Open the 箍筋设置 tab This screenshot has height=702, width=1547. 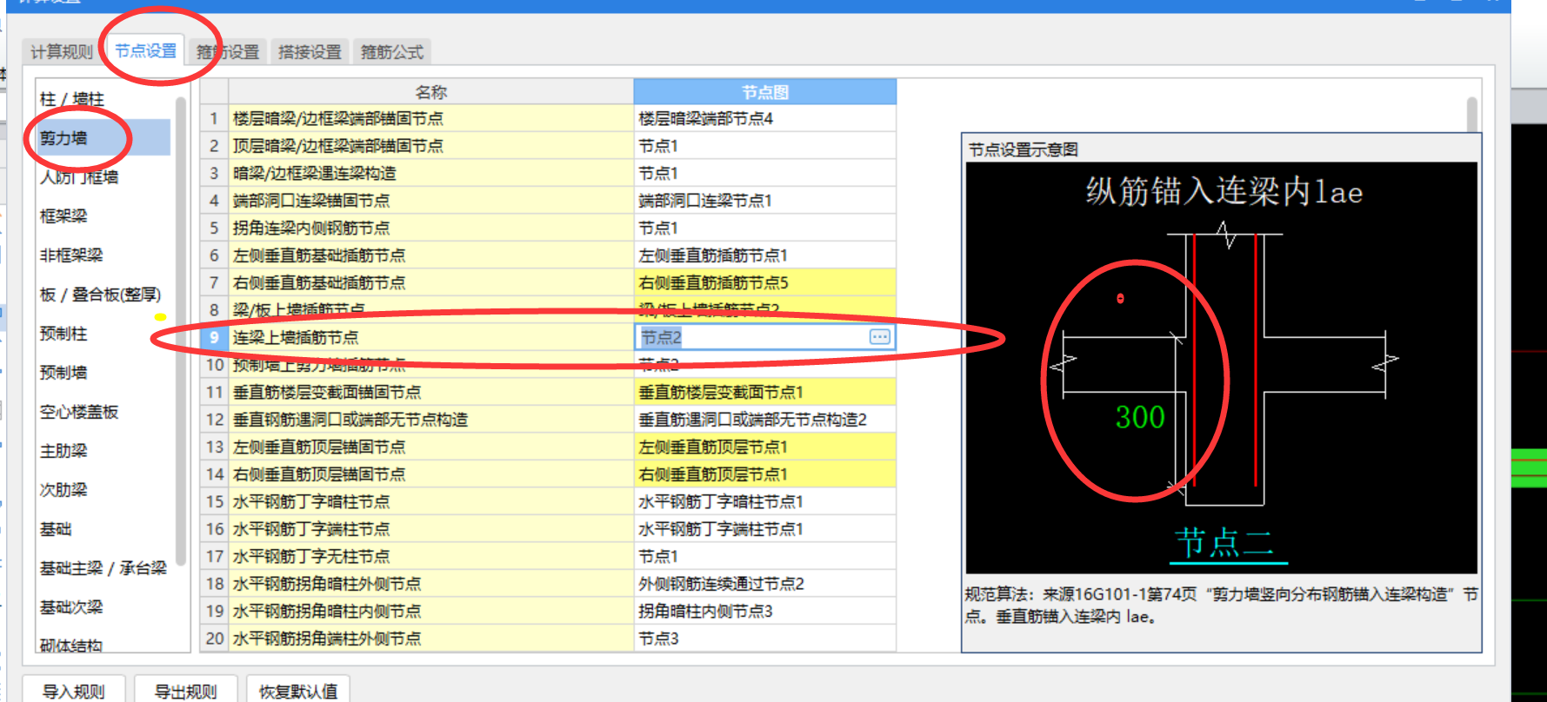point(228,52)
